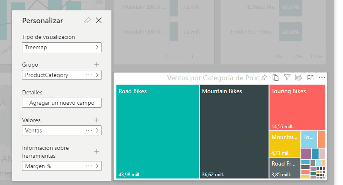The image size is (343, 185).
Task: Open Margen % field options ellipsis
Action: click(89, 166)
